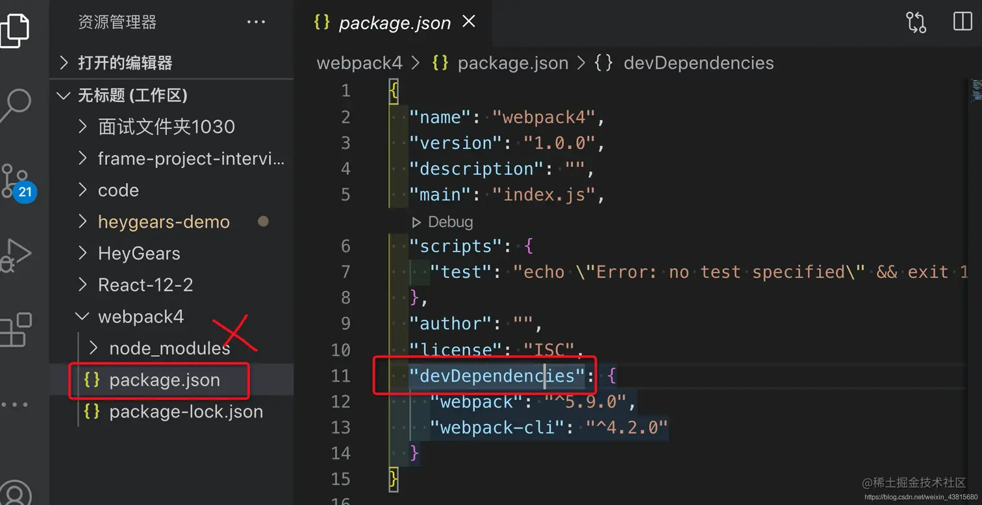Click package.json in the breadcrumb

[x=512, y=63]
